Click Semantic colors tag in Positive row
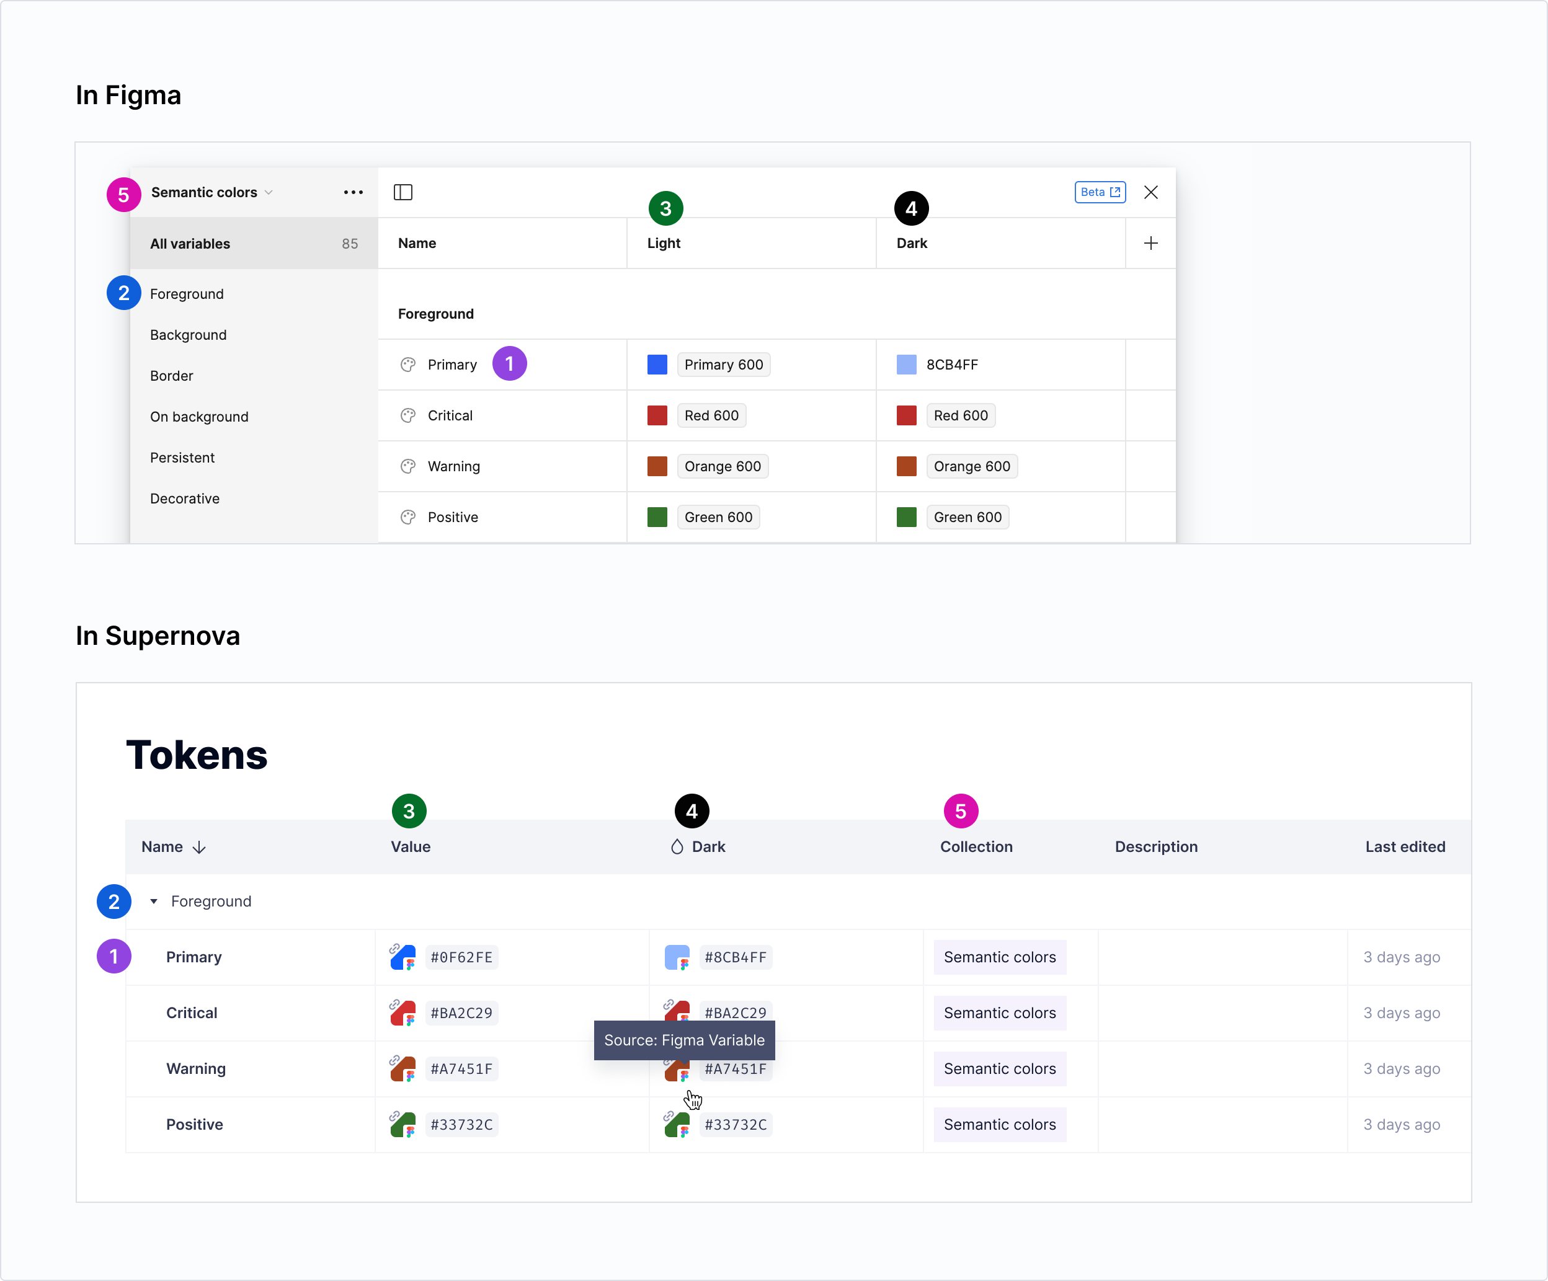Viewport: 1548px width, 1281px height. point(1000,1125)
